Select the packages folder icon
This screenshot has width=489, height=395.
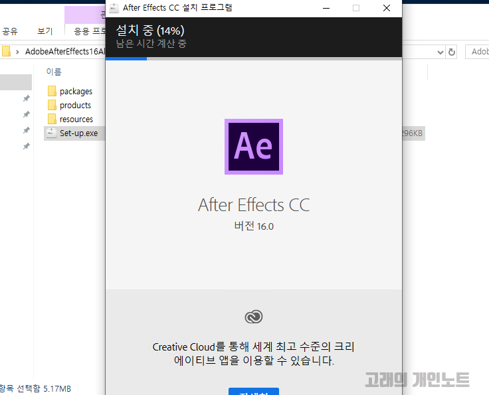tap(52, 91)
